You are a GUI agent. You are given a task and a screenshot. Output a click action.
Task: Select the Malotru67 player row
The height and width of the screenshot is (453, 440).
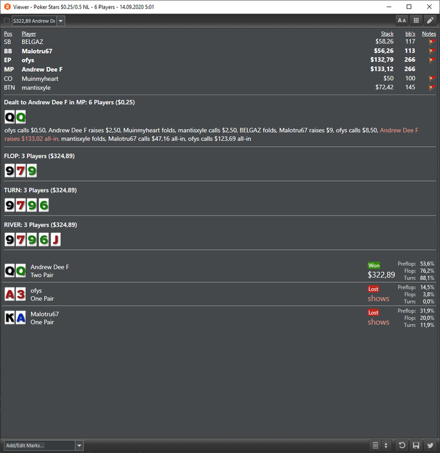pyautogui.click(x=220, y=51)
